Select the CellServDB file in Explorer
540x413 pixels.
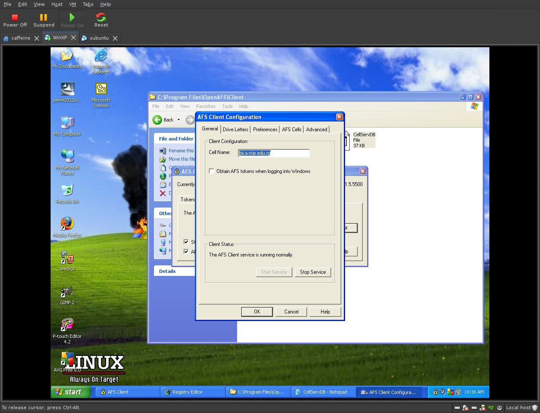pyautogui.click(x=359, y=140)
